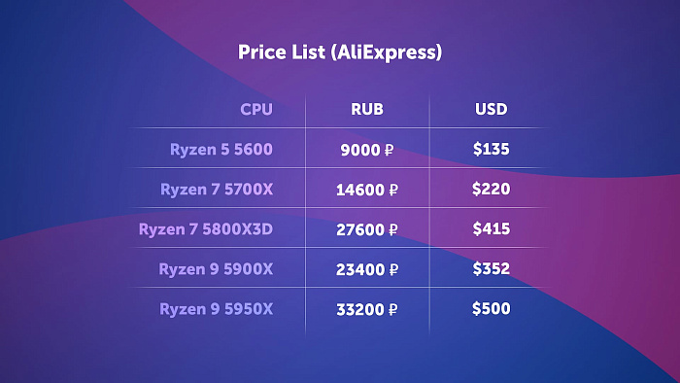
Task: Click the ruble symbol beside 9000
Action: point(389,150)
